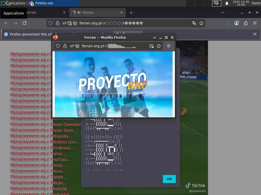Click the tracking protection shield in main window
The height and width of the screenshot is (195, 261).
(x=50, y=23)
